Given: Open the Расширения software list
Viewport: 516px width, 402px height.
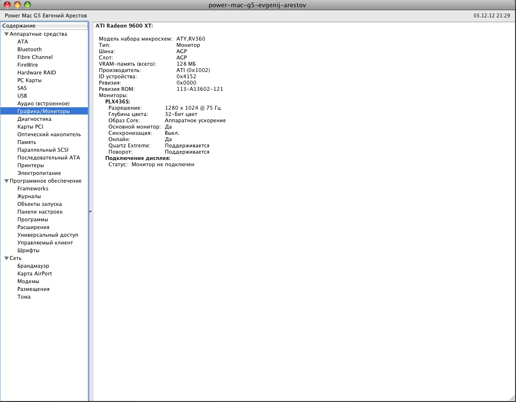Looking at the screenshot, I should click(x=33, y=227).
